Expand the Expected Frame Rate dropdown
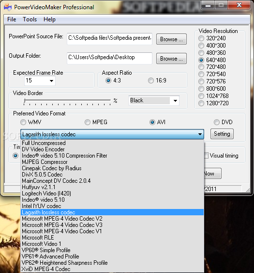 pos(51,81)
